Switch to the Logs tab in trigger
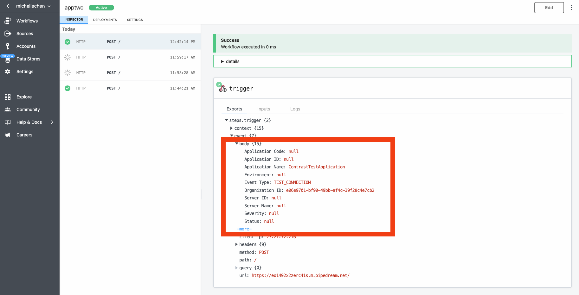This screenshot has height=295, width=579. [295, 109]
